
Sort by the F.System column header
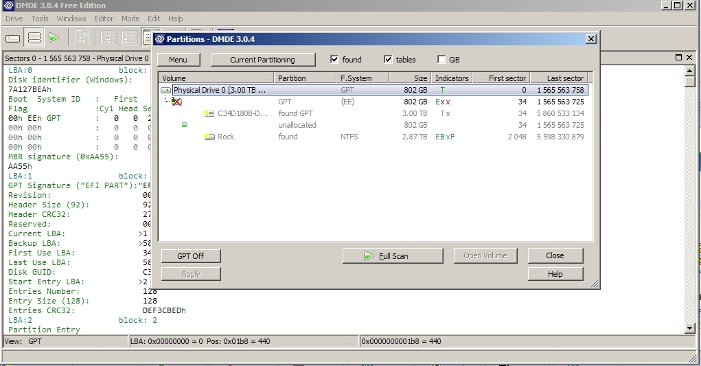[363, 78]
